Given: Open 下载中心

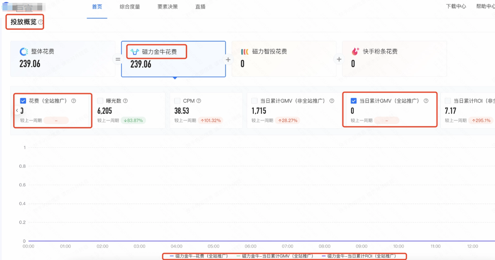Looking at the screenshot, I should (456, 7).
